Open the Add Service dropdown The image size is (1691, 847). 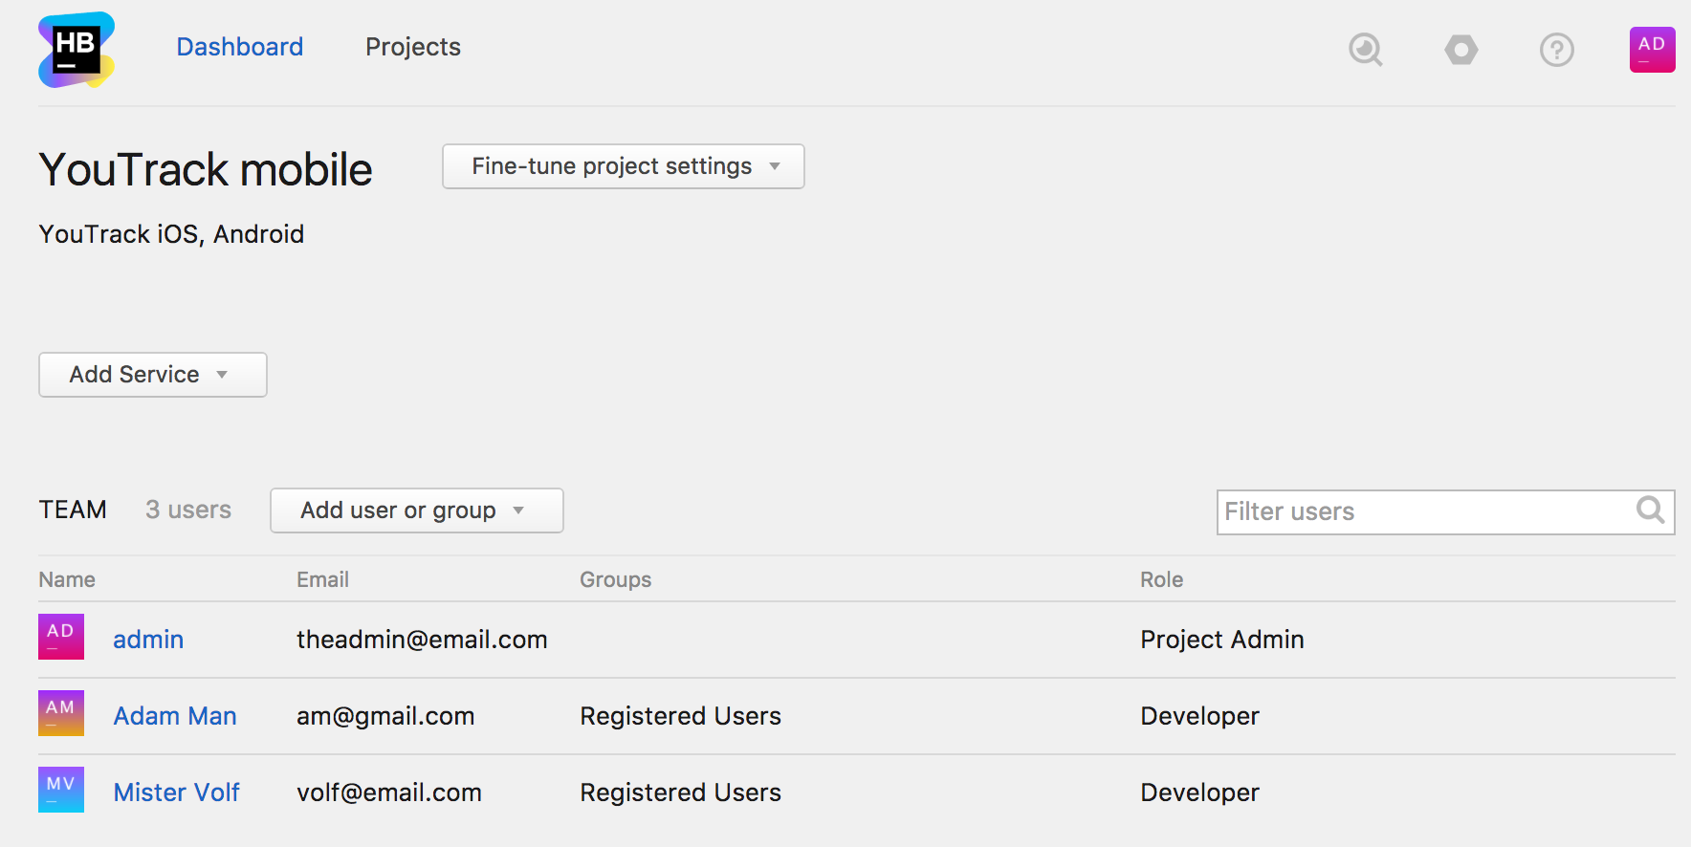point(153,375)
